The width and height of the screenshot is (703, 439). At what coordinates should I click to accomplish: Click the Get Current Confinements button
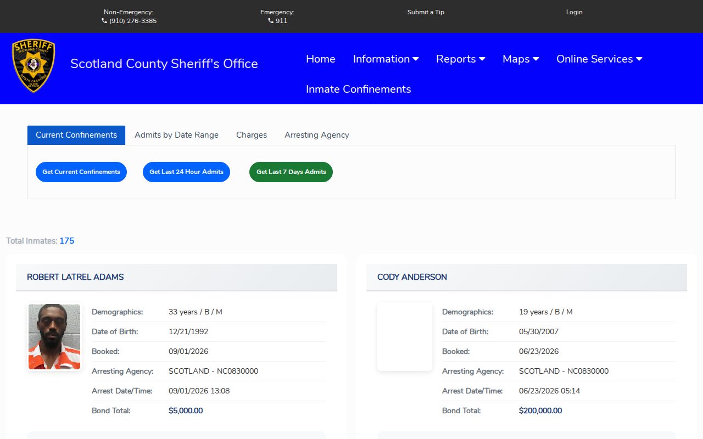click(81, 172)
